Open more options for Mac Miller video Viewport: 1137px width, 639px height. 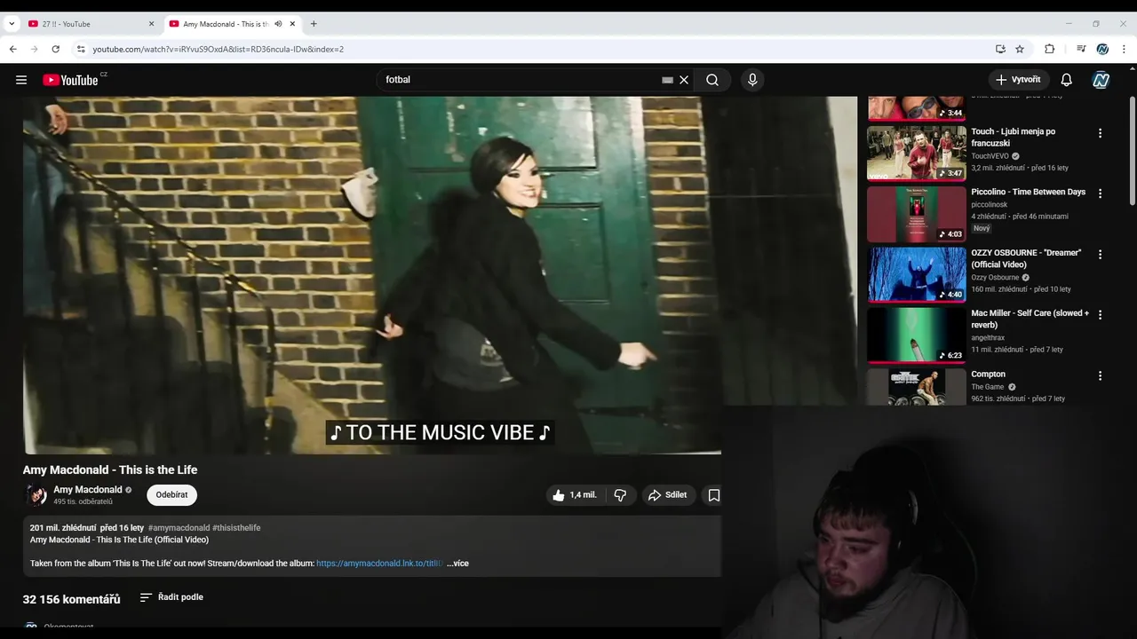1100,315
